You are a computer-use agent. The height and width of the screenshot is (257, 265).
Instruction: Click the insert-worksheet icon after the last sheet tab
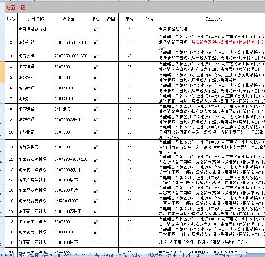(x=238, y=255)
